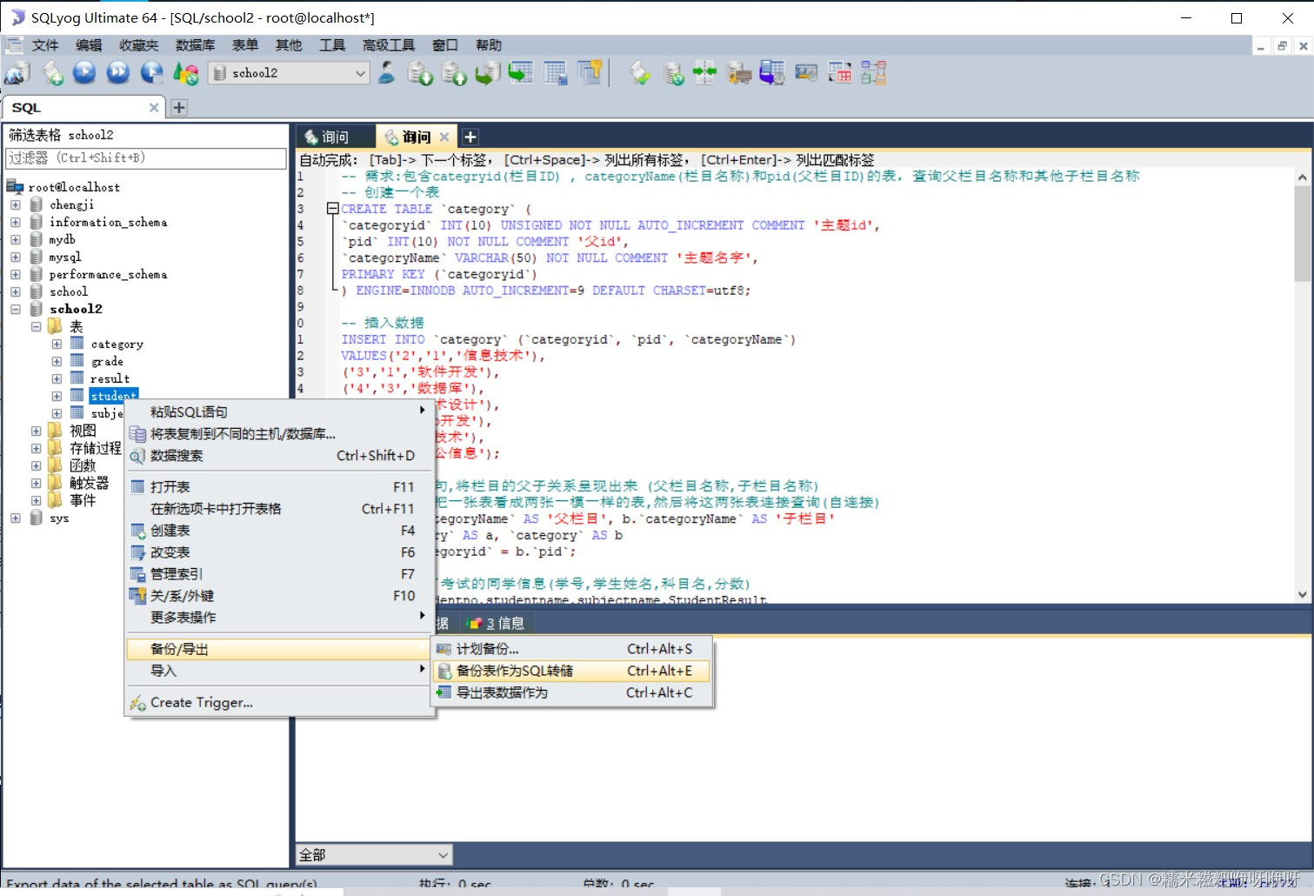The image size is (1314, 896).
Task: Expand the sys database node
Action: tap(16, 518)
